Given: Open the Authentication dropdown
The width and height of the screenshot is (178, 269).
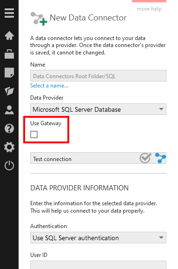Looking at the screenshot, I should click(x=98, y=238).
